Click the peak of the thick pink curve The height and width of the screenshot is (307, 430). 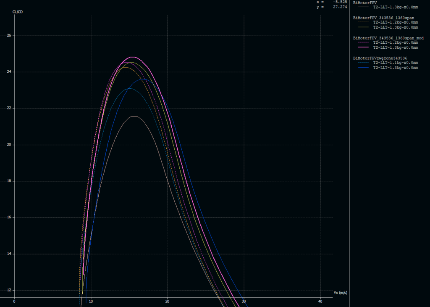pyautogui.click(x=132, y=57)
